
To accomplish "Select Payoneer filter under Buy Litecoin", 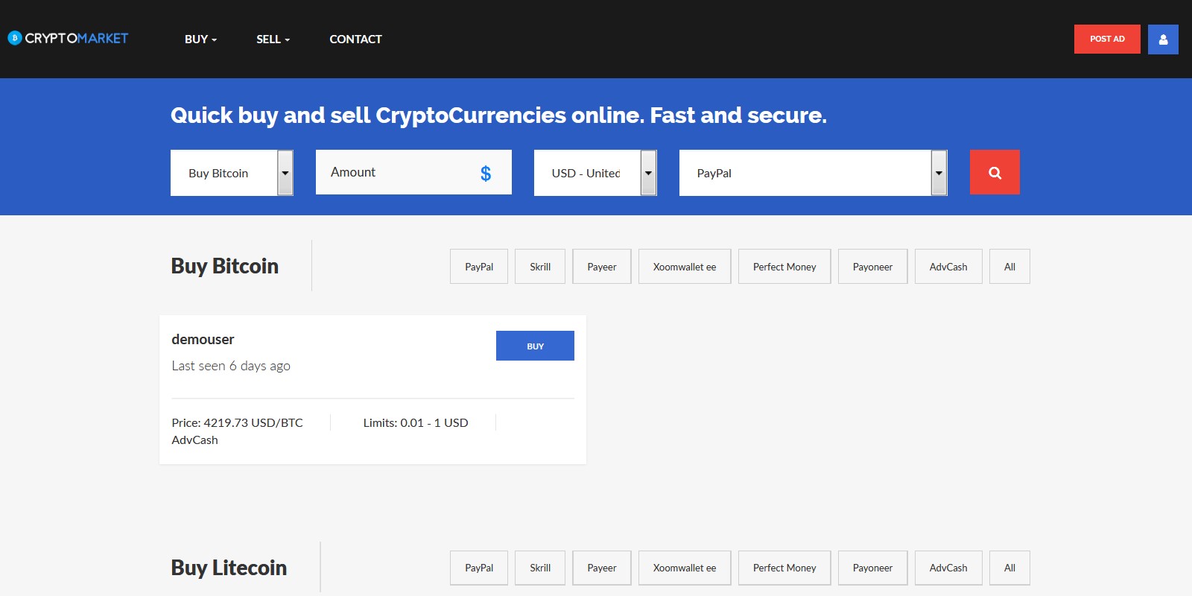I will pos(872,568).
